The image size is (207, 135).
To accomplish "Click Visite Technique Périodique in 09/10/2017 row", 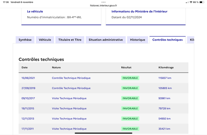I will 69,98.
